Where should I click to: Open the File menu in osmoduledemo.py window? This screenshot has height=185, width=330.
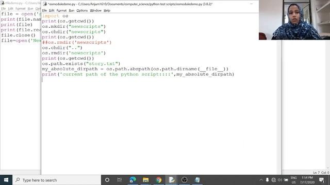pyautogui.click(x=44, y=10)
